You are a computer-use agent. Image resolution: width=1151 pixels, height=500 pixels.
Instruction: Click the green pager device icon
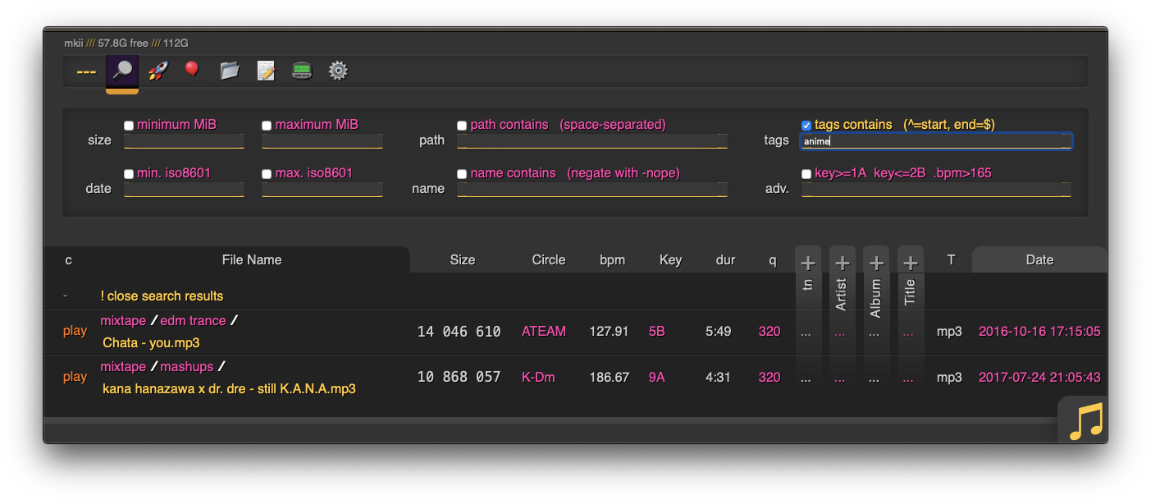[x=301, y=71]
